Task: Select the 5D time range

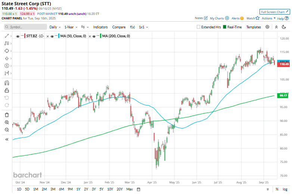Action: [27, 189]
